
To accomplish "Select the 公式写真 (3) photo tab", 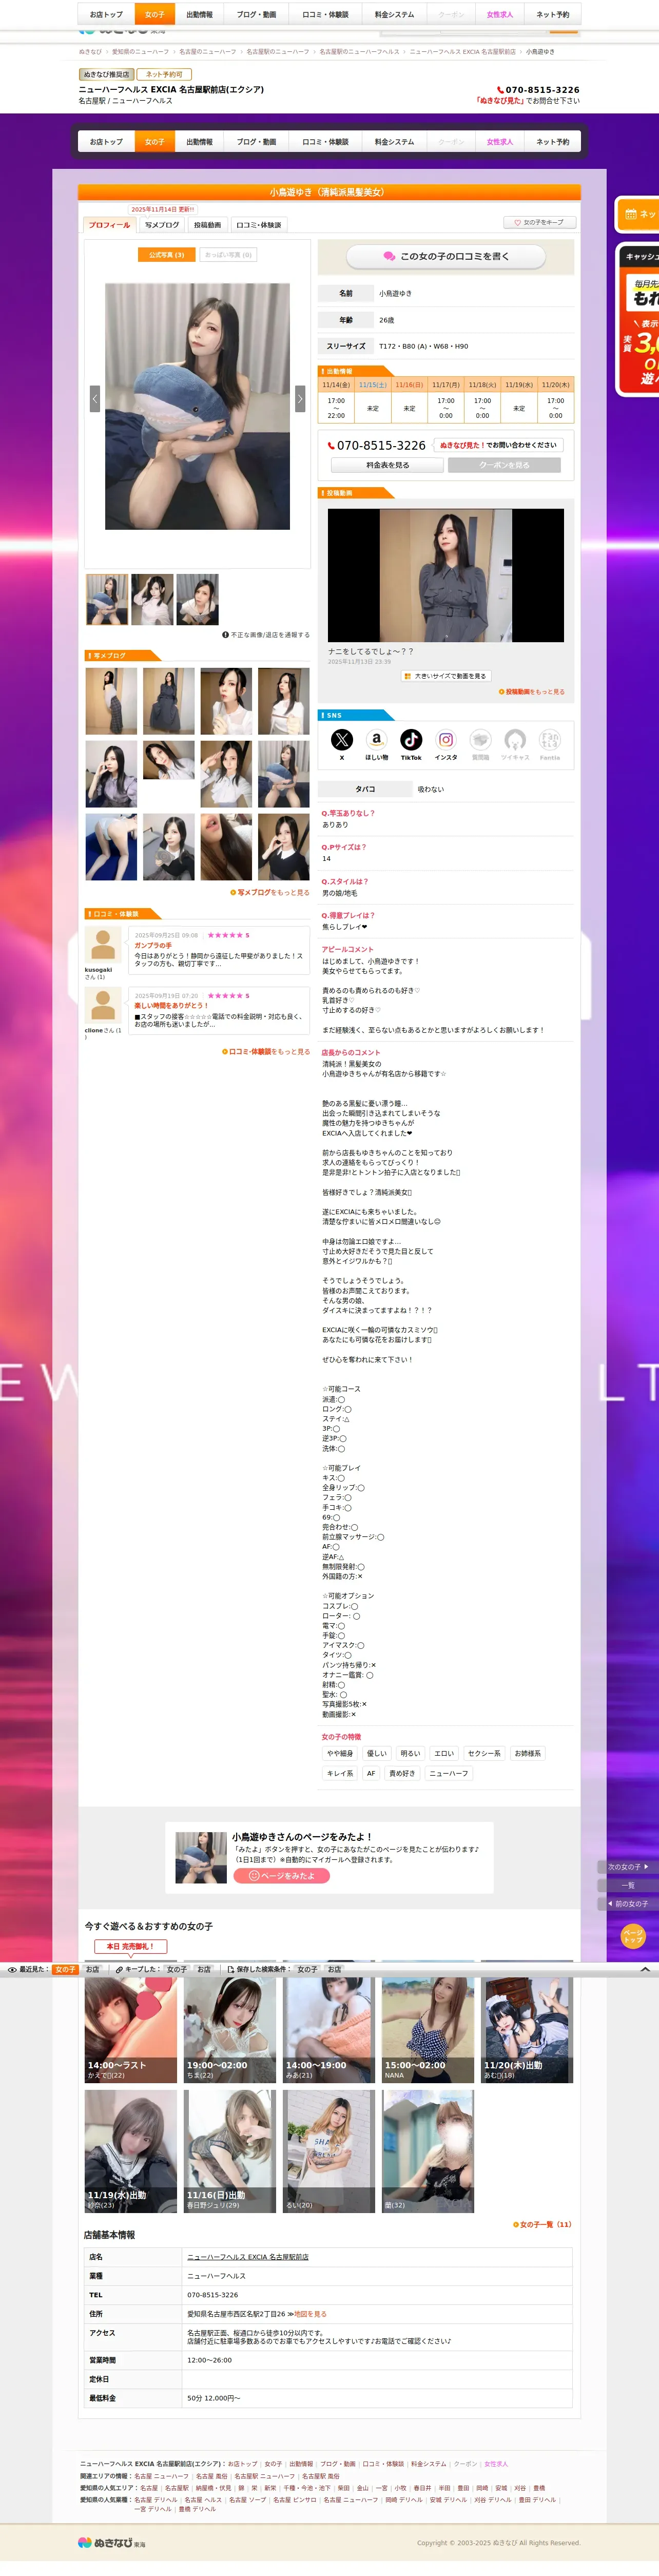I will point(166,255).
